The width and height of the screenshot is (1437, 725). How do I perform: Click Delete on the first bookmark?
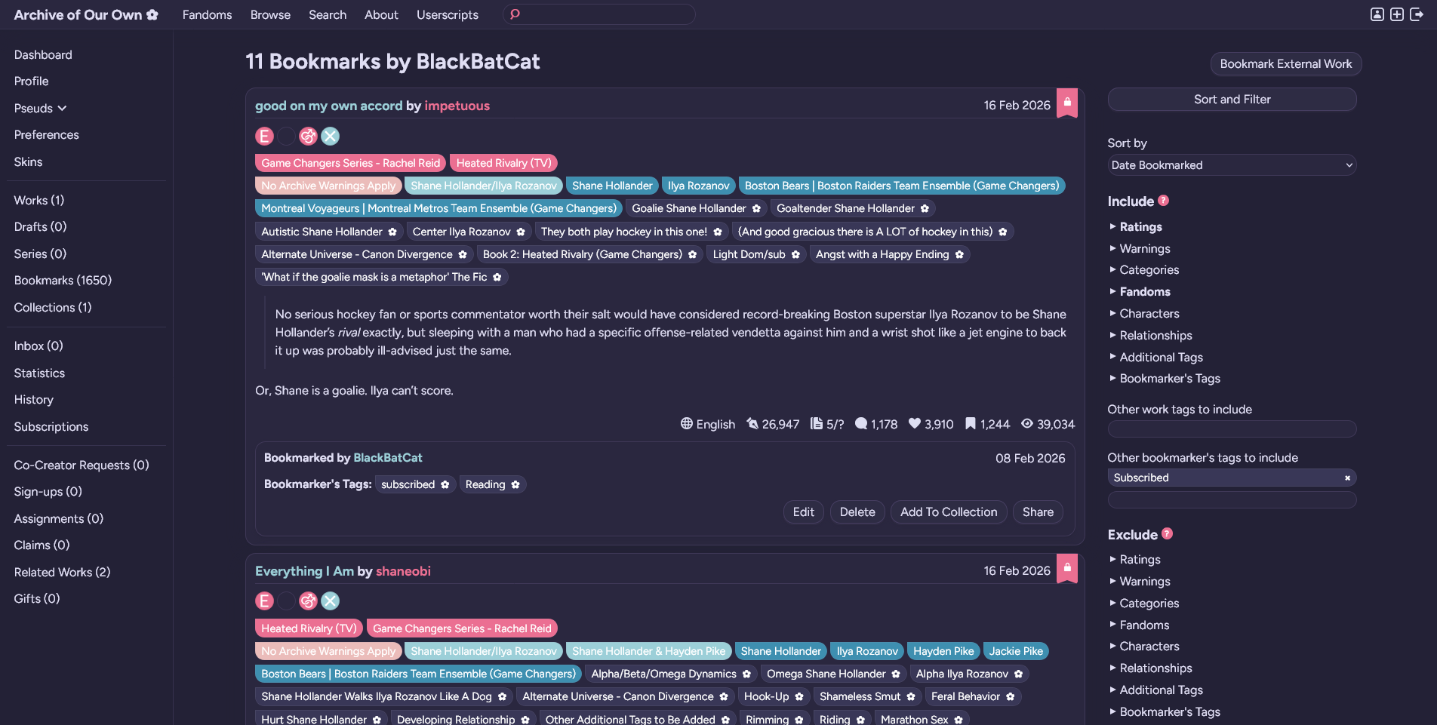pos(857,511)
